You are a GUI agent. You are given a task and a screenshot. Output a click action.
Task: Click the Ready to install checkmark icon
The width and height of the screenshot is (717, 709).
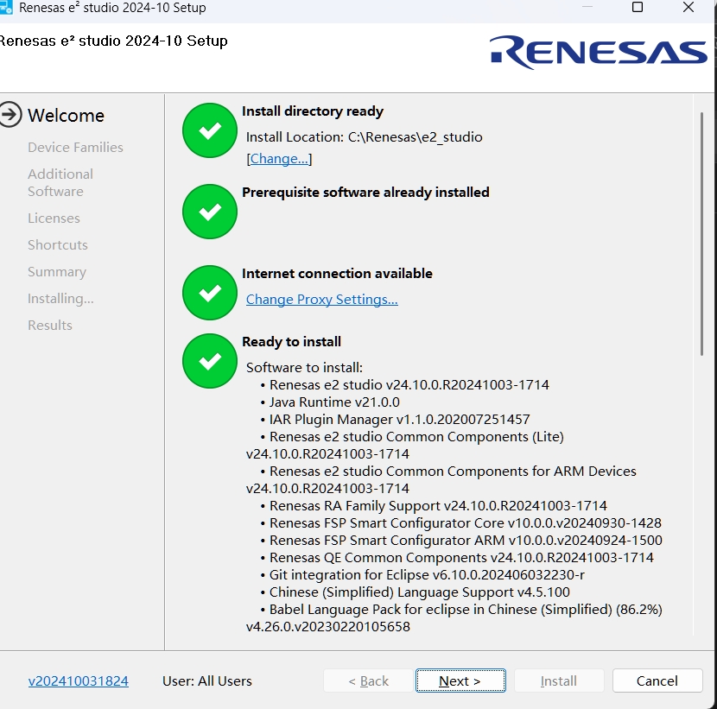click(x=210, y=361)
